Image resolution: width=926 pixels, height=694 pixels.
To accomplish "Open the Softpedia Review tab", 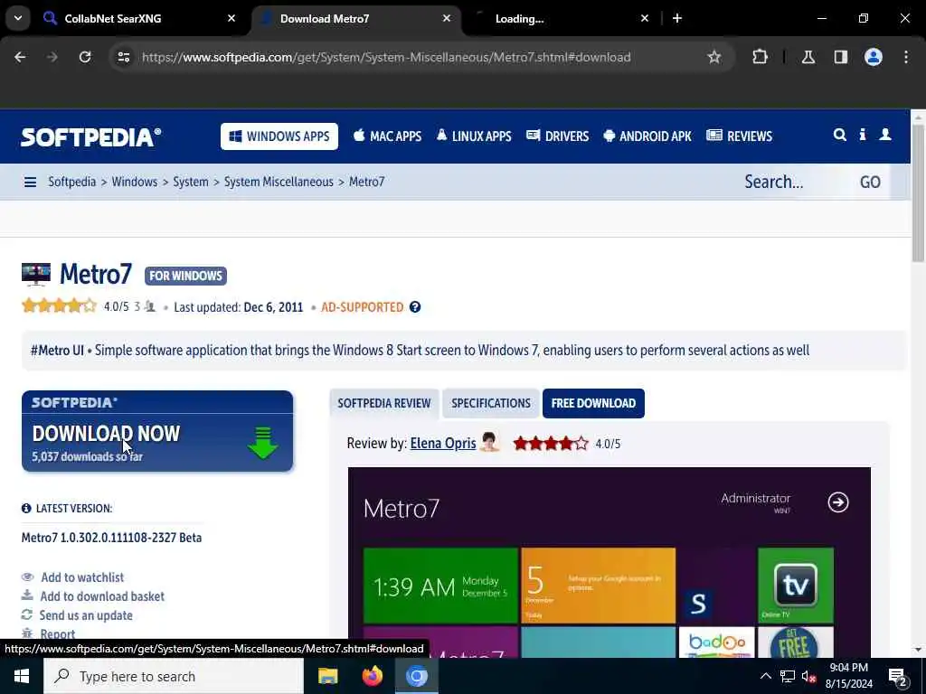I will click(383, 403).
